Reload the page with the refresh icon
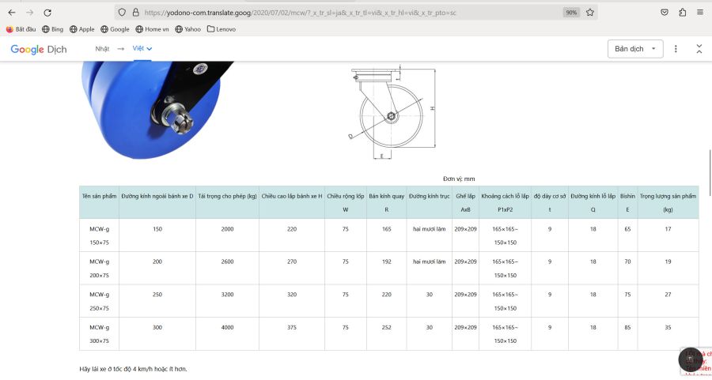 click(47, 13)
